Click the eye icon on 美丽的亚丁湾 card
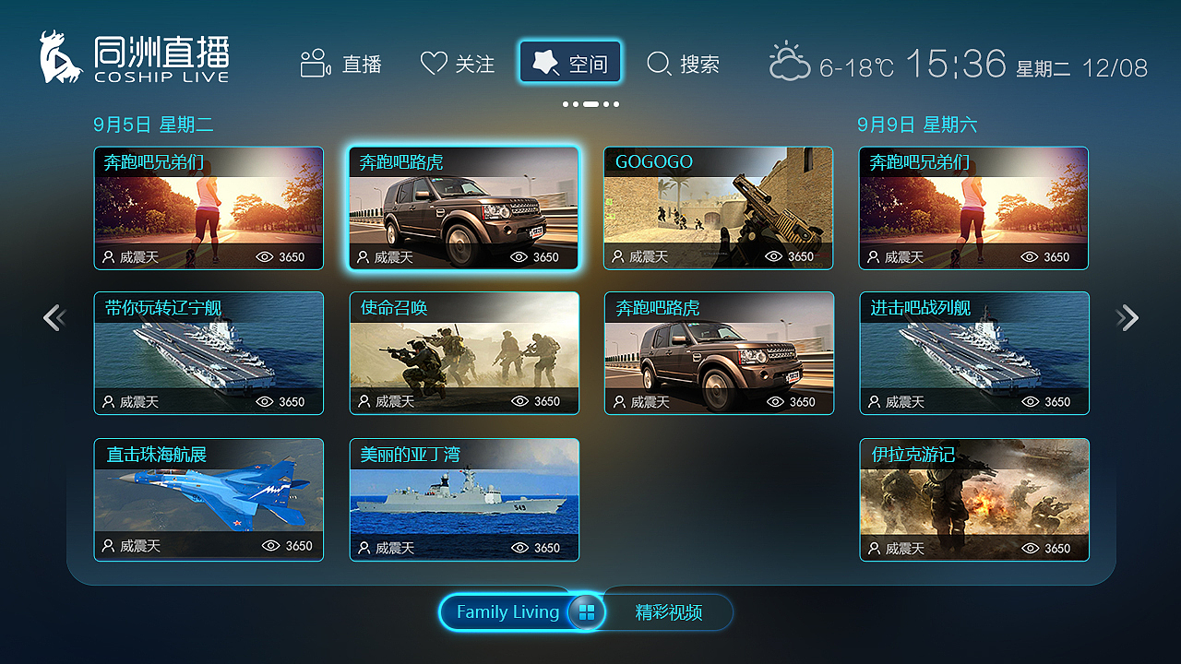This screenshot has height=664, width=1181. point(519,548)
